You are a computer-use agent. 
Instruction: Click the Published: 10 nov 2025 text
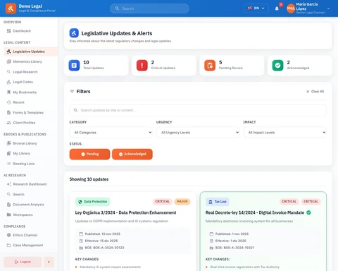103,234
